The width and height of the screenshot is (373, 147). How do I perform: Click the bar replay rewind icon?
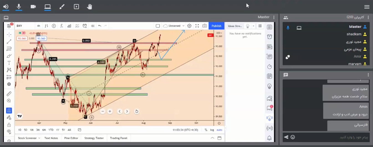[92, 26]
